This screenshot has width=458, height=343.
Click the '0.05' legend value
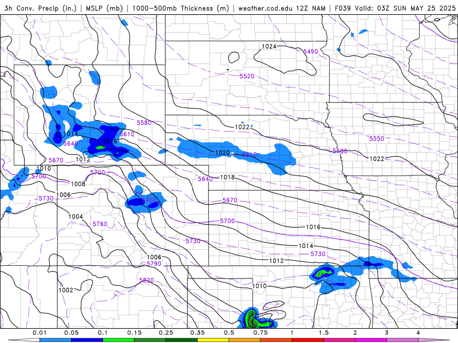point(71,333)
